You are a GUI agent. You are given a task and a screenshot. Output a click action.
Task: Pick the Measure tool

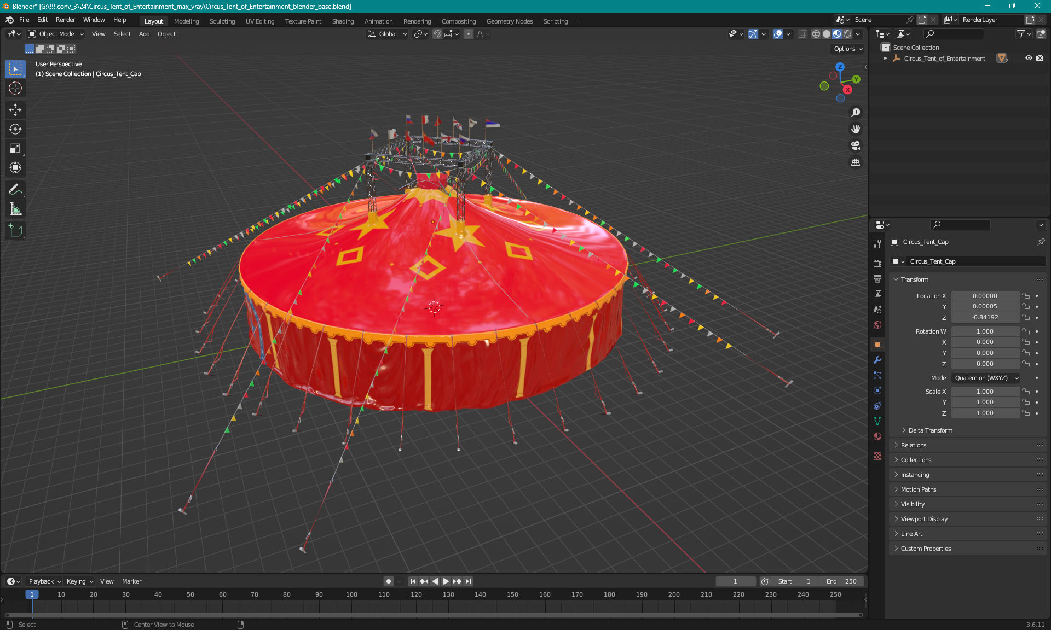[x=15, y=209]
